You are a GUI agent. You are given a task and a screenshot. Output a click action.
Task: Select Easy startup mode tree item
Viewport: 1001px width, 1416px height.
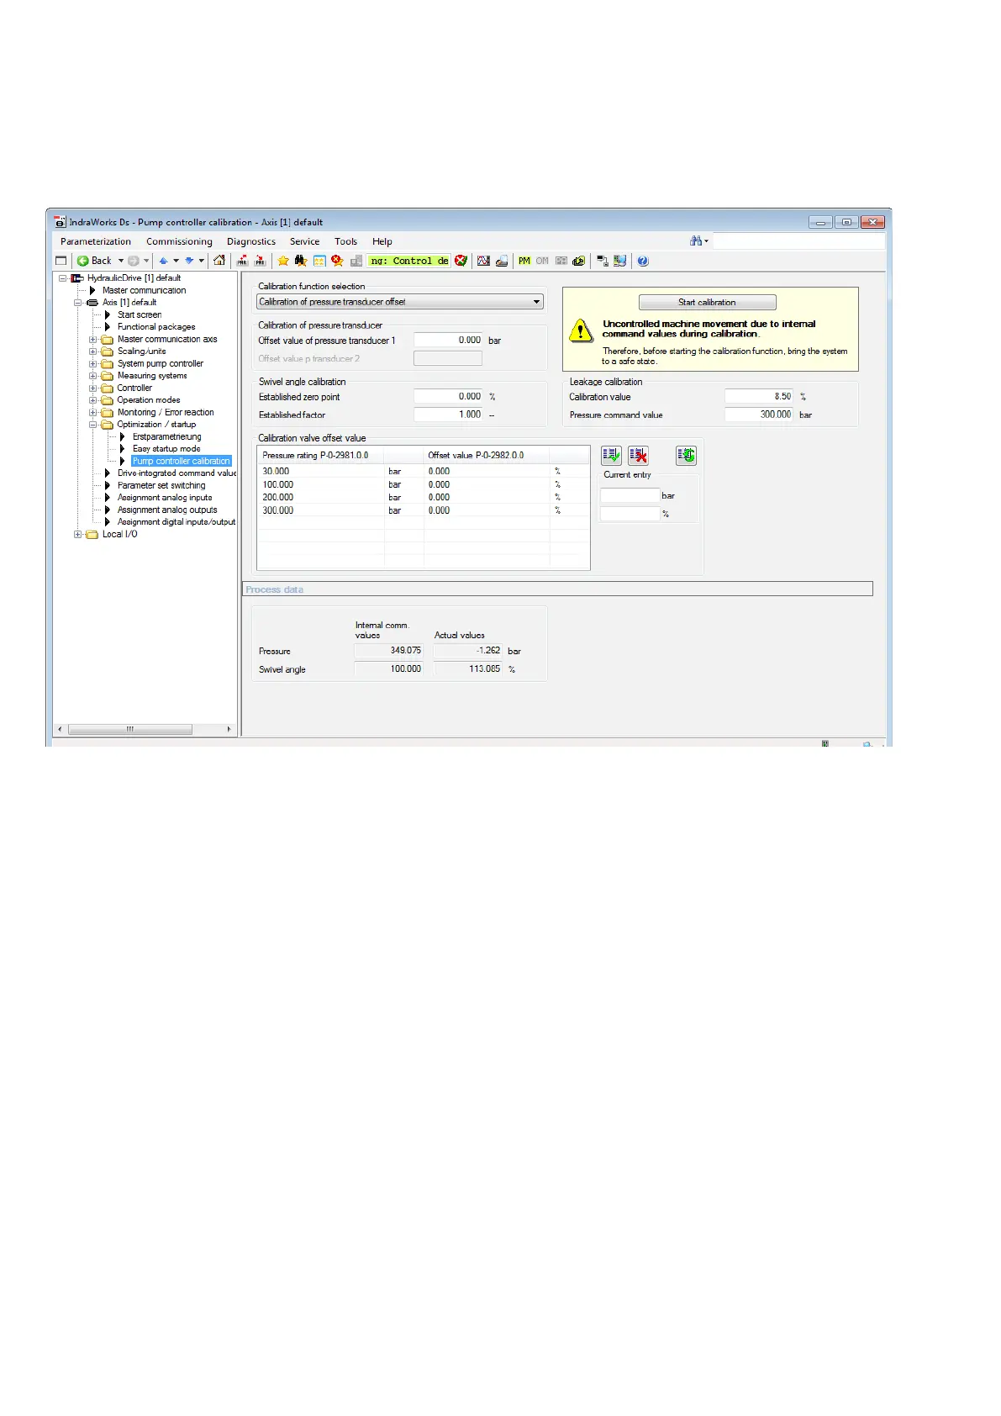pos(166,449)
